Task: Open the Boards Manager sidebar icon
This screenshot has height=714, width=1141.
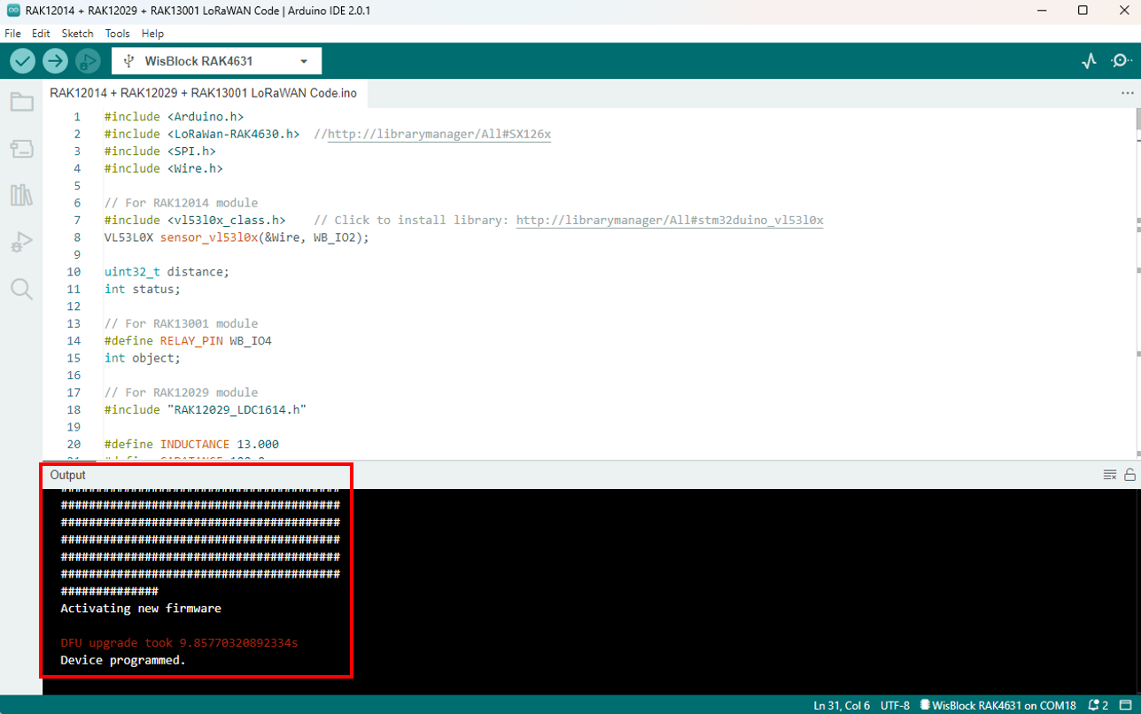Action: coord(21,149)
